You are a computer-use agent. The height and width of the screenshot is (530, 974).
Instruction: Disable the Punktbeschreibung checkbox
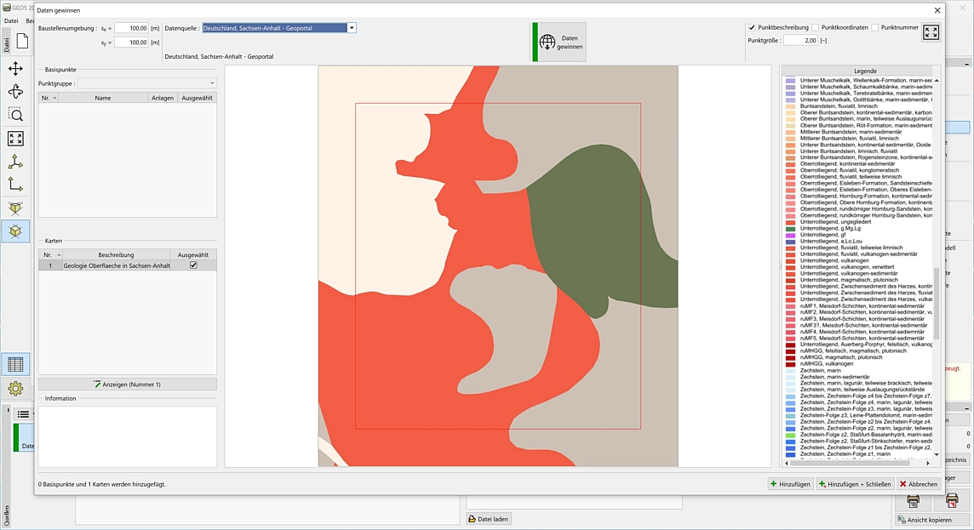[752, 27]
